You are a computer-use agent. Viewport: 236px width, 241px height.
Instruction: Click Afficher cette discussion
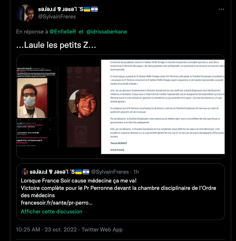click(x=52, y=212)
